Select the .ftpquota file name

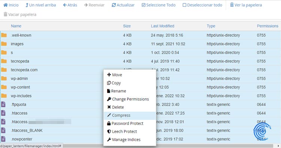[x=18, y=105]
